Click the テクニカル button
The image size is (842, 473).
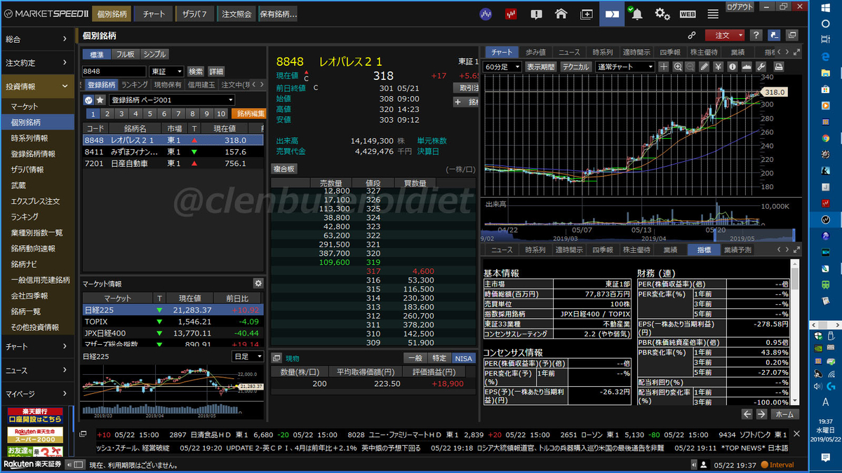pos(575,67)
